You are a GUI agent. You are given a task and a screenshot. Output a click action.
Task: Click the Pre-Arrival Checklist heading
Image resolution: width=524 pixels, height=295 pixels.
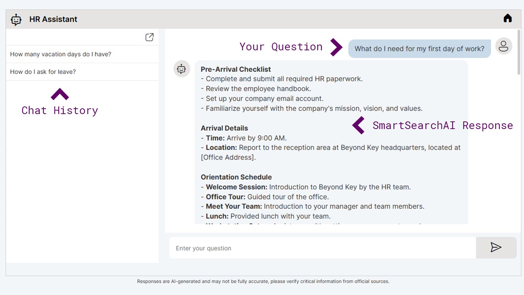tap(236, 69)
